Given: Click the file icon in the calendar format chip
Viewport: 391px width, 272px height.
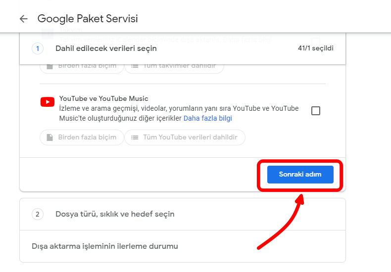Looking at the screenshot, I should 50,66.
